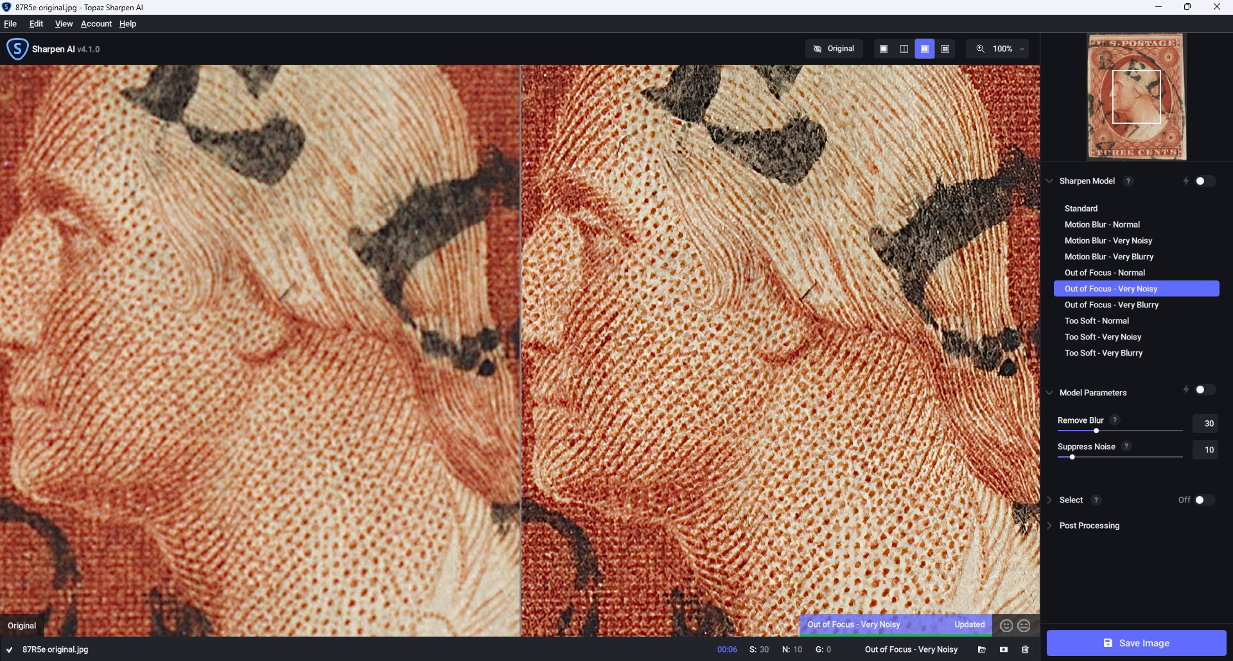Click the Sharpen AI logo icon
Image resolution: width=1233 pixels, height=661 pixels.
click(x=17, y=49)
